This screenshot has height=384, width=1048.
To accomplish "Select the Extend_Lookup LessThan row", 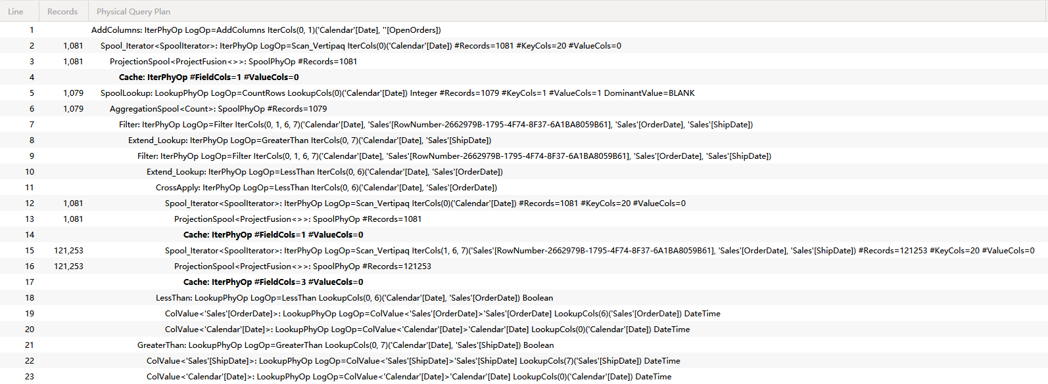I will coord(524,172).
